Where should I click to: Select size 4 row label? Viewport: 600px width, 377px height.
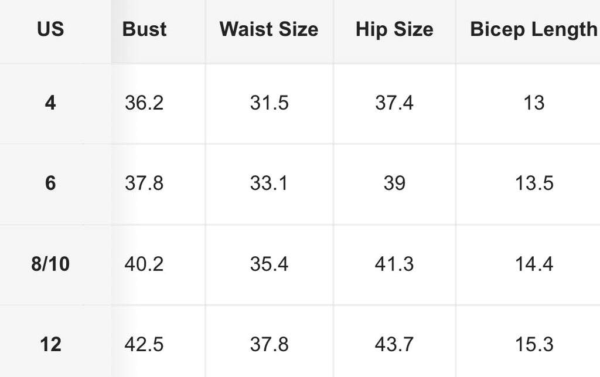click(50, 103)
